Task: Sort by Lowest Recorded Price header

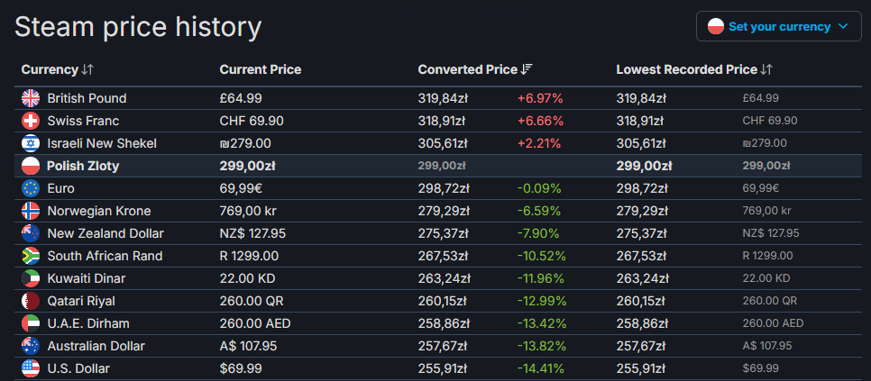Action: (x=694, y=70)
